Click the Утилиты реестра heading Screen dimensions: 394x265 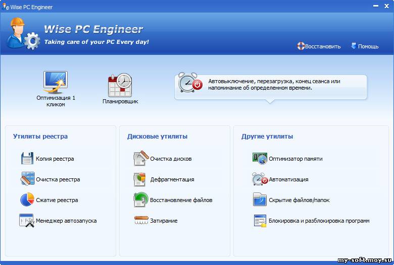pyautogui.click(x=40, y=137)
